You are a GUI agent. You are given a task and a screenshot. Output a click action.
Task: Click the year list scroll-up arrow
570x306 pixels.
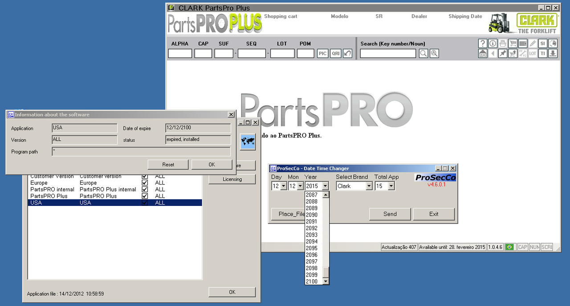click(x=326, y=195)
